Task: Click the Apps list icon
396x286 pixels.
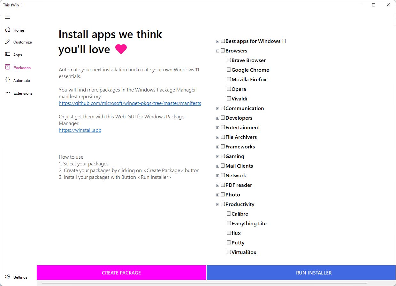Action: click(x=8, y=54)
